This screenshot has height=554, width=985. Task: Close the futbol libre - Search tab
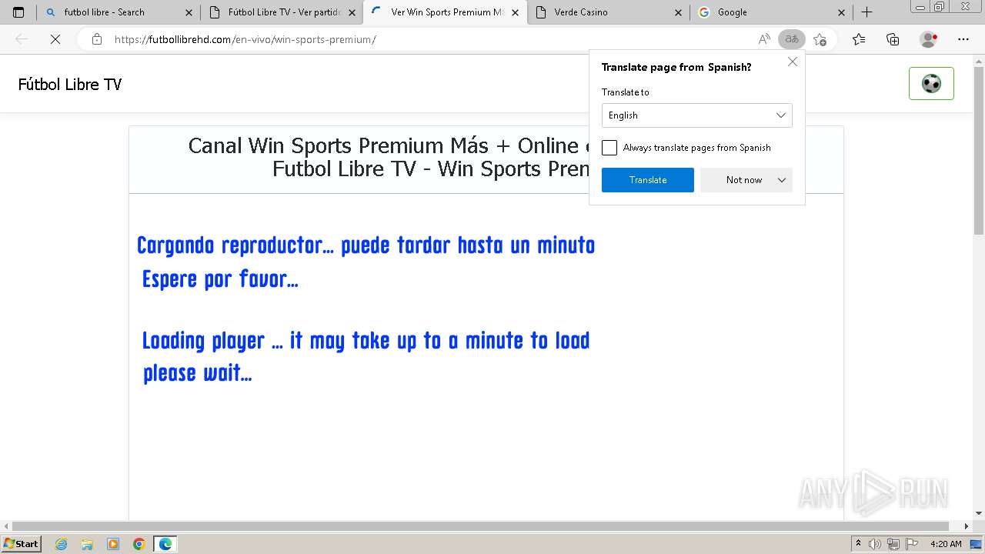[x=189, y=12]
